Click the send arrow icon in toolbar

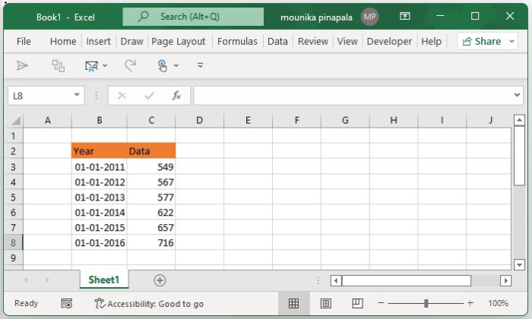click(22, 66)
